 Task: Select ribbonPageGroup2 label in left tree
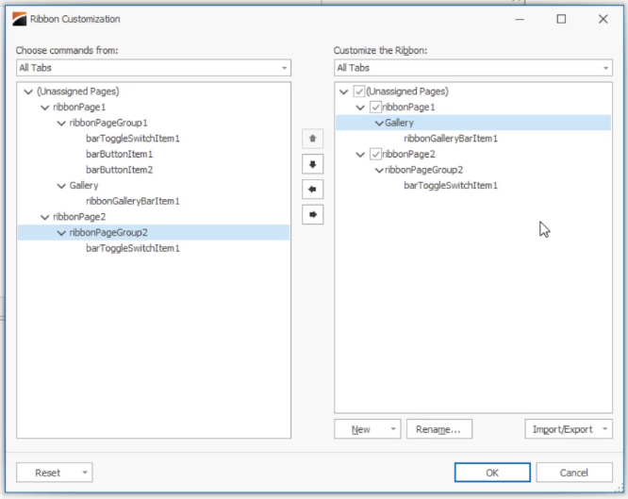(x=108, y=232)
